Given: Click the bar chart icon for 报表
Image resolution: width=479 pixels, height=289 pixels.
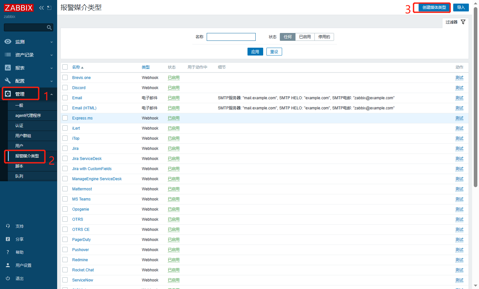Looking at the screenshot, I should click(8, 68).
